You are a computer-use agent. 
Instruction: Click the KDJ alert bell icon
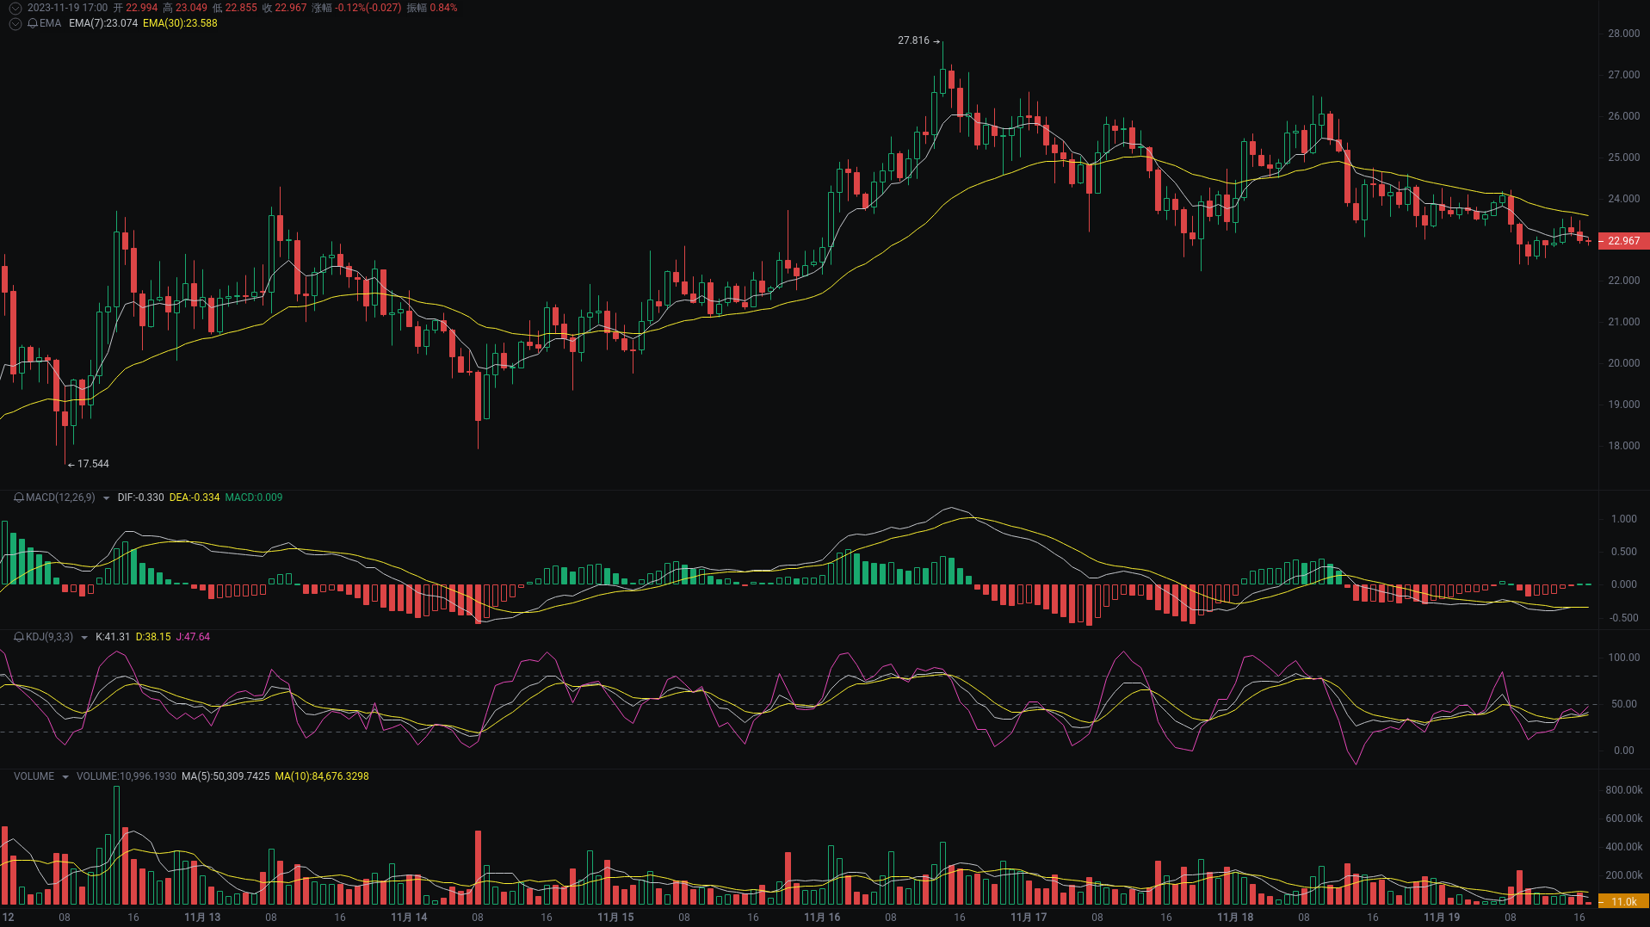click(19, 637)
